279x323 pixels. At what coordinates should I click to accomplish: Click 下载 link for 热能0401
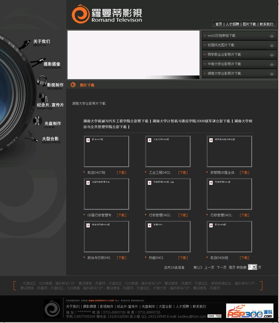click(x=183, y=258)
